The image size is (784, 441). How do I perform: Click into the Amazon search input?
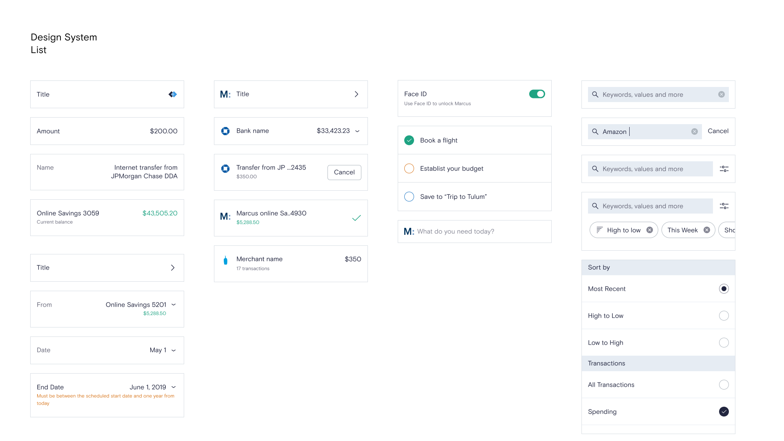tap(645, 131)
